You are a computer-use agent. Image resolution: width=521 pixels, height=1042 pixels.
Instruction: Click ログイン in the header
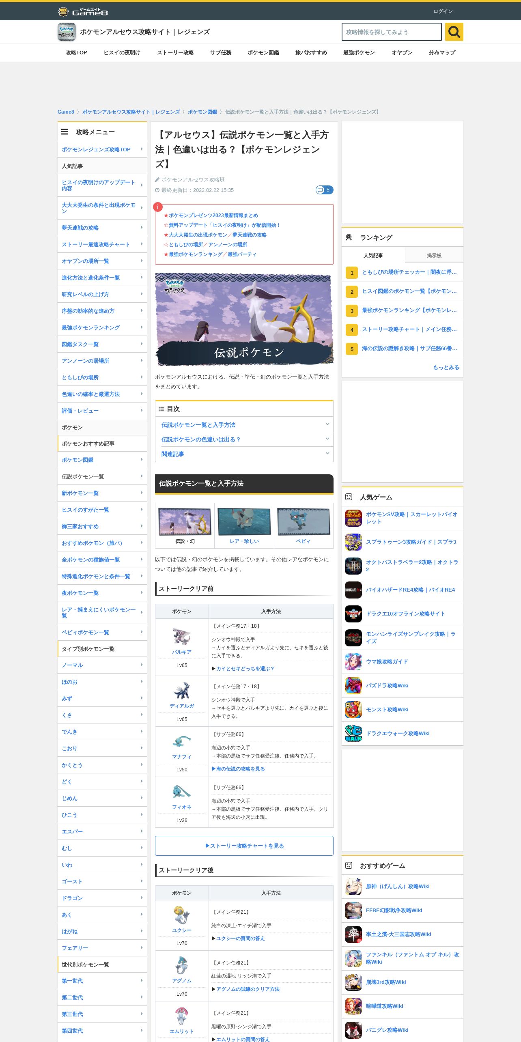(x=443, y=11)
